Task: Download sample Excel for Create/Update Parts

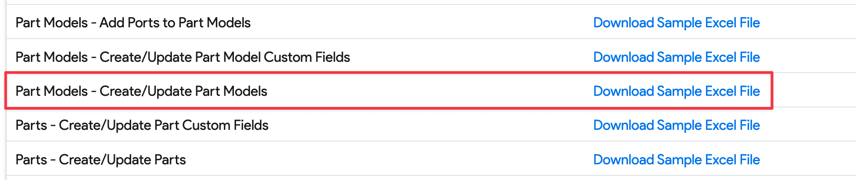Action: coord(676,160)
